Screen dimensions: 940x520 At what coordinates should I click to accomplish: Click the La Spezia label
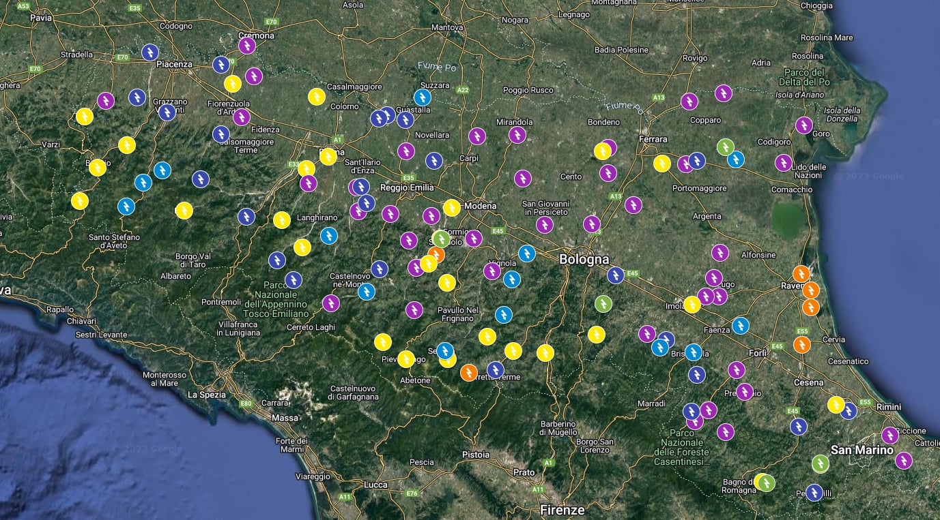(206, 395)
